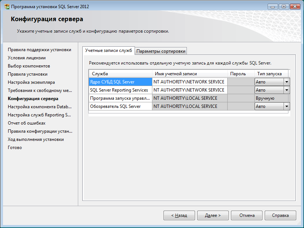Select the Учетные записи служб tab
The image size is (304, 228).
point(109,50)
